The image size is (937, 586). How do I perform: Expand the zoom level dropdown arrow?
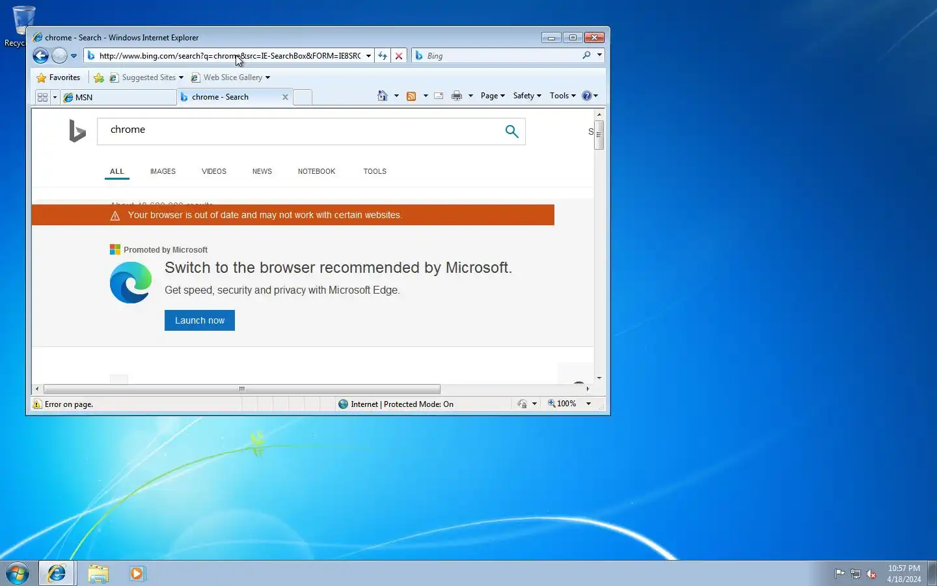pyautogui.click(x=589, y=404)
